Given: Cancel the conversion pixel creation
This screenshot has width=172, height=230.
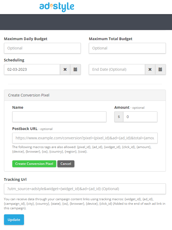Looking at the screenshot, I should pos(66,164).
